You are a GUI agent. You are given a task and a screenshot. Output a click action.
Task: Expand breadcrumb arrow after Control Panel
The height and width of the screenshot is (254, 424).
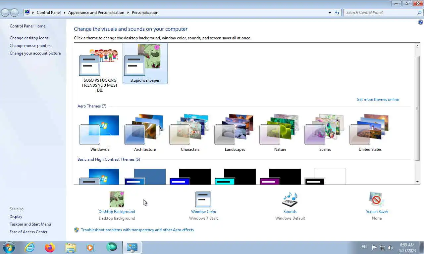click(64, 13)
